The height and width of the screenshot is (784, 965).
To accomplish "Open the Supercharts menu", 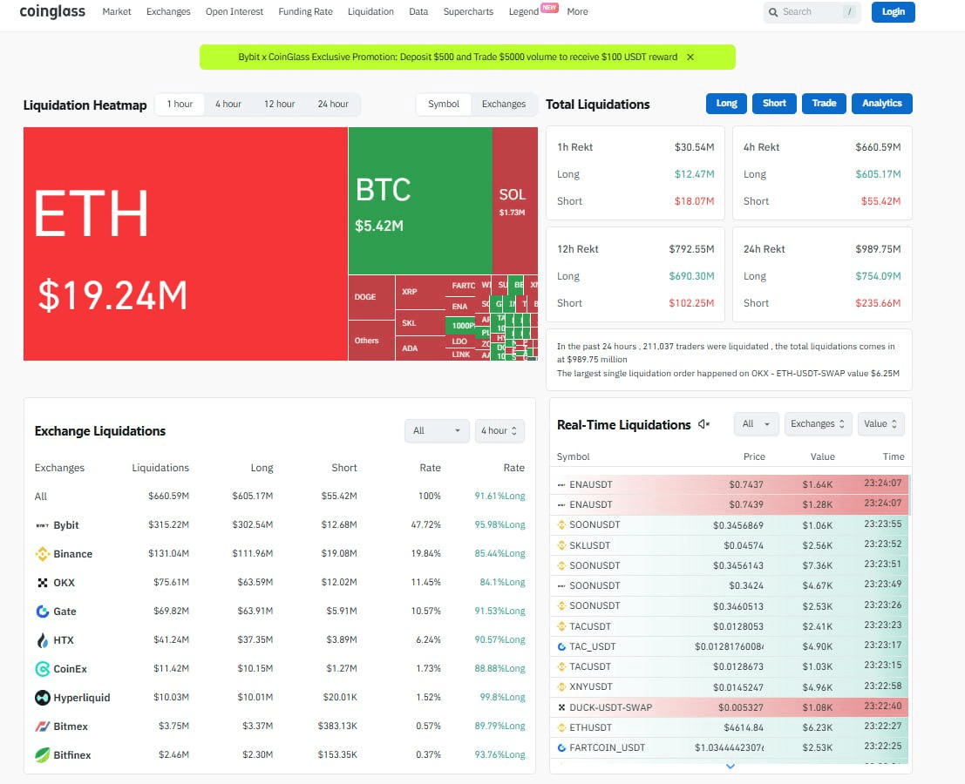I will pyautogui.click(x=468, y=11).
